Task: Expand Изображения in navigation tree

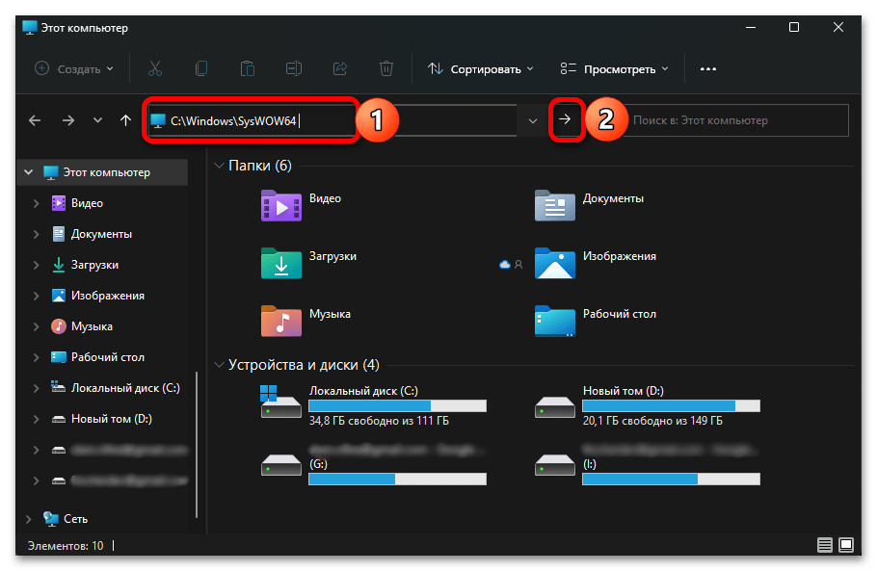Action: 37,296
